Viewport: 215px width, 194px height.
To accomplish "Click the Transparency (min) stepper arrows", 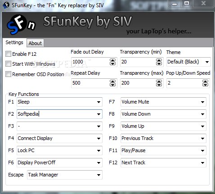I will coord(159,62).
